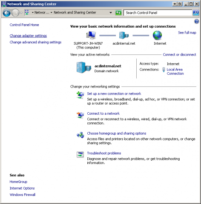Click the acdinternal.net server icon in map

[x=124, y=35]
